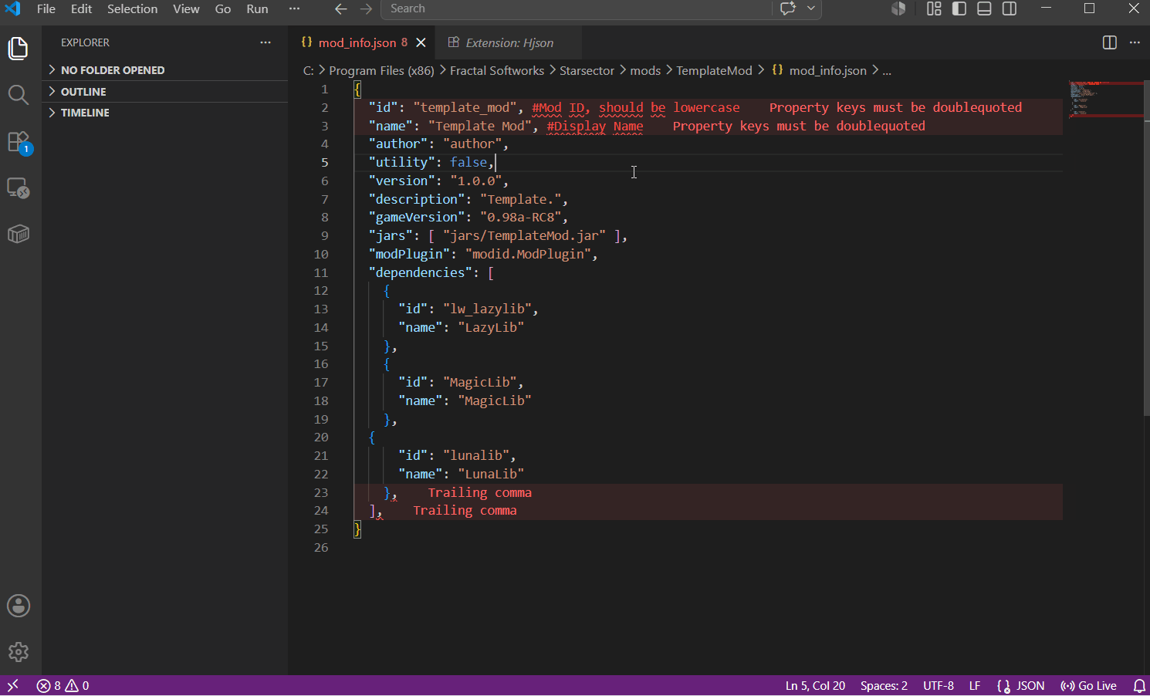This screenshot has height=696, width=1150.
Task: Open the remote window status icon
Action: [x=12, y=685]
